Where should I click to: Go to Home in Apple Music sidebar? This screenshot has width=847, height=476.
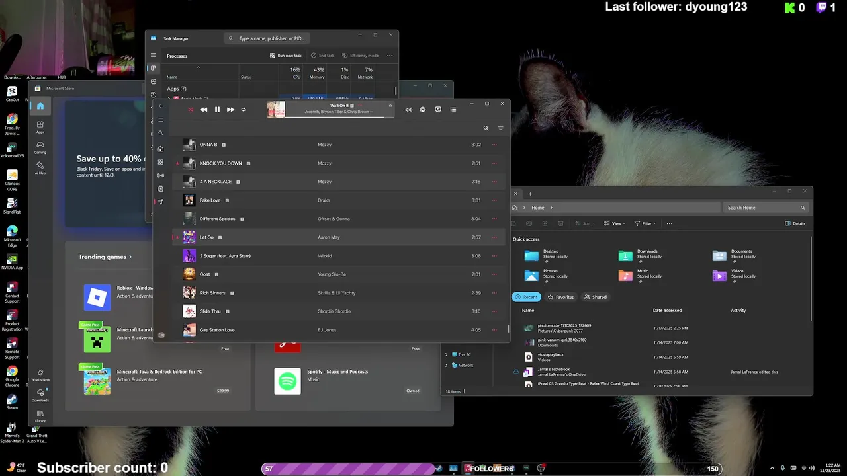pos(161,149)
